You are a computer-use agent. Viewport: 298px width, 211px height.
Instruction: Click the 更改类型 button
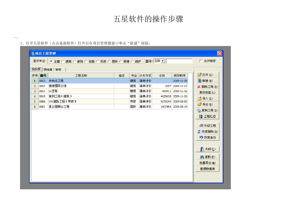pos(207,92)
